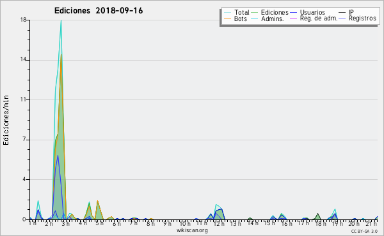Click the Registros legend entry
Viewport: 384px width, 236px height.
[358, 18]
